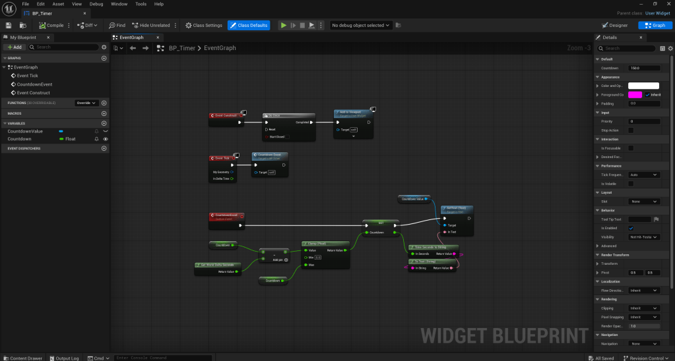
Task: Select CountdownEvent in the EventGraph tree
Action: [34, 84]
